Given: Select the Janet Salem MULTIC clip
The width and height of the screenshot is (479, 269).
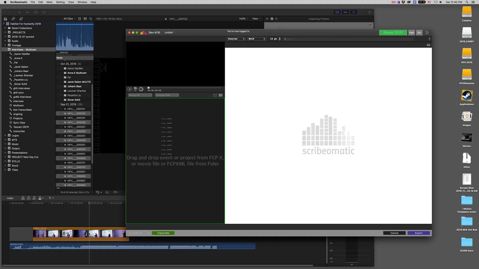Looking at the screenshot, I should pos(79,82).
